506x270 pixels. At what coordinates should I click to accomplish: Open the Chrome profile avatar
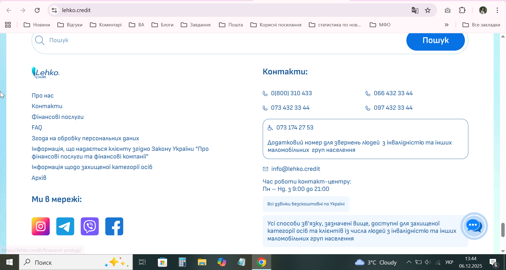[x=483, y=10]
